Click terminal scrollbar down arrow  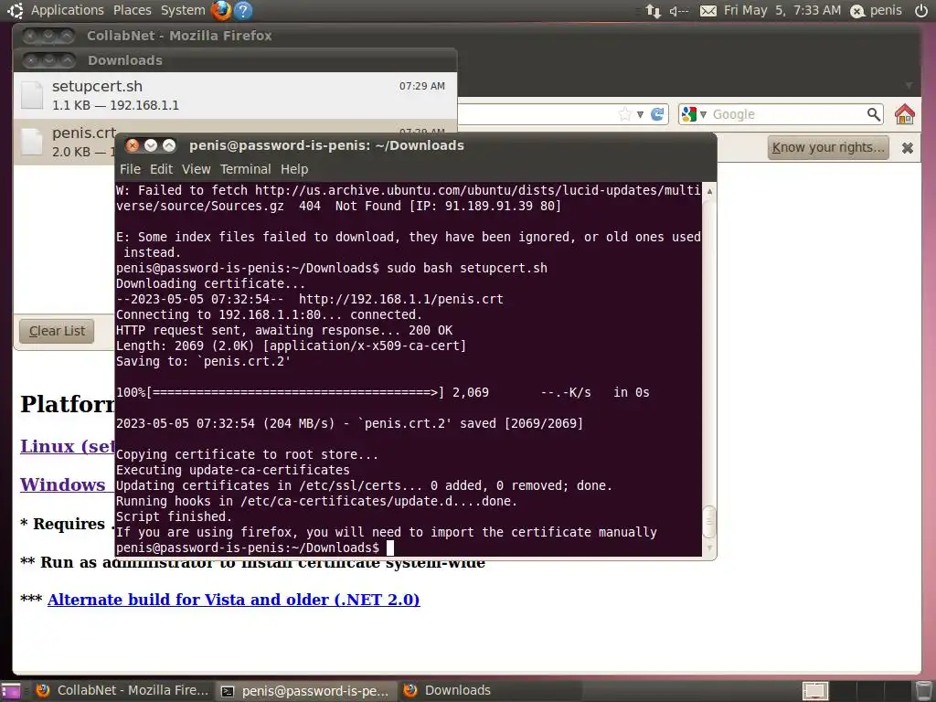[709, 548]
